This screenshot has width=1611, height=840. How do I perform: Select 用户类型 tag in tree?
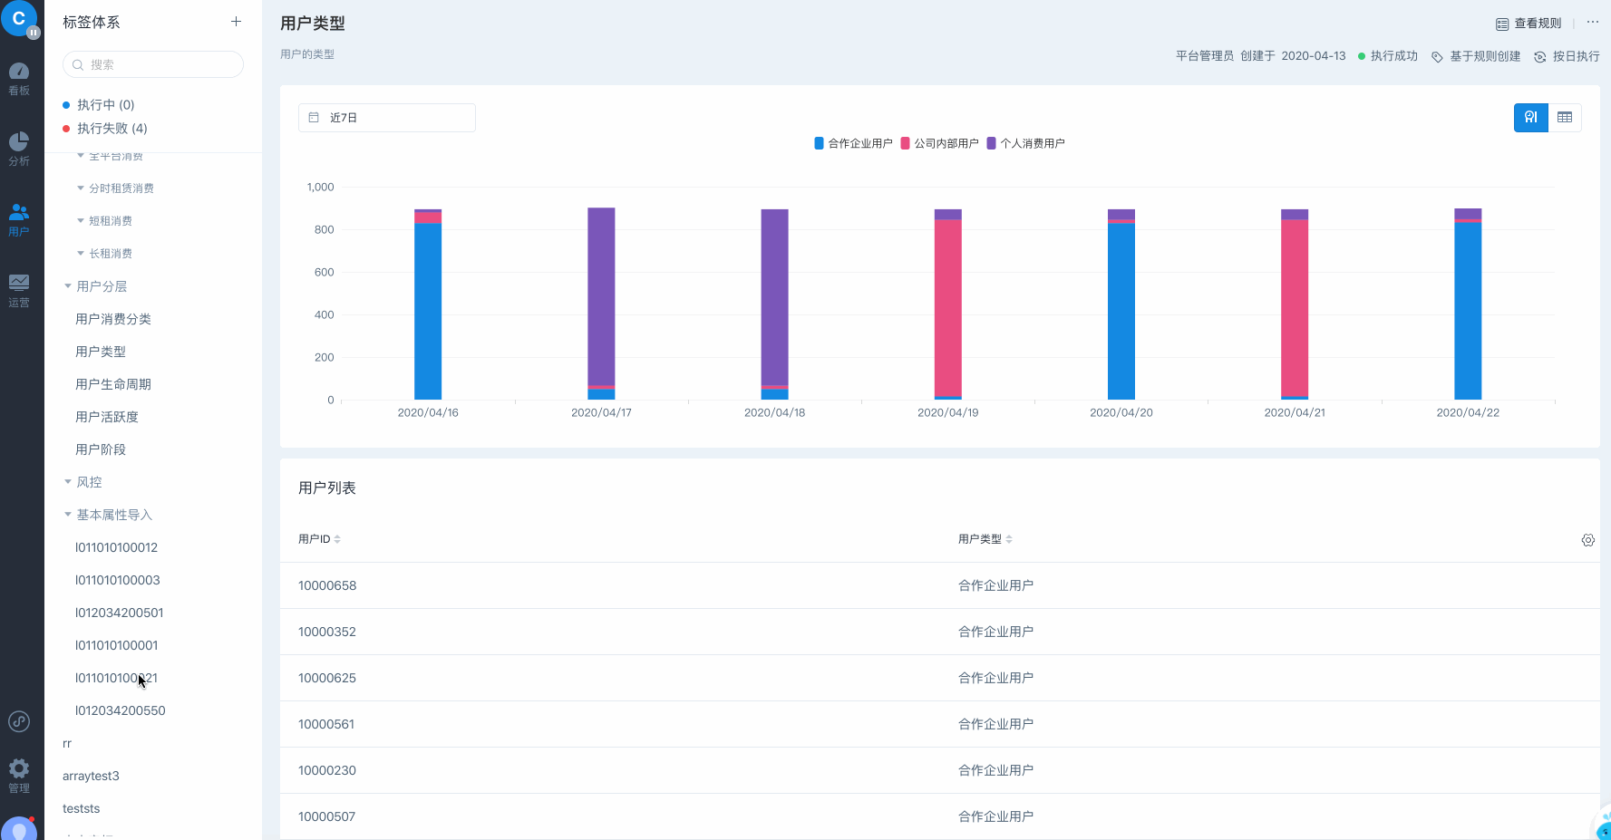pyautogui.click(x=101, y=352)
